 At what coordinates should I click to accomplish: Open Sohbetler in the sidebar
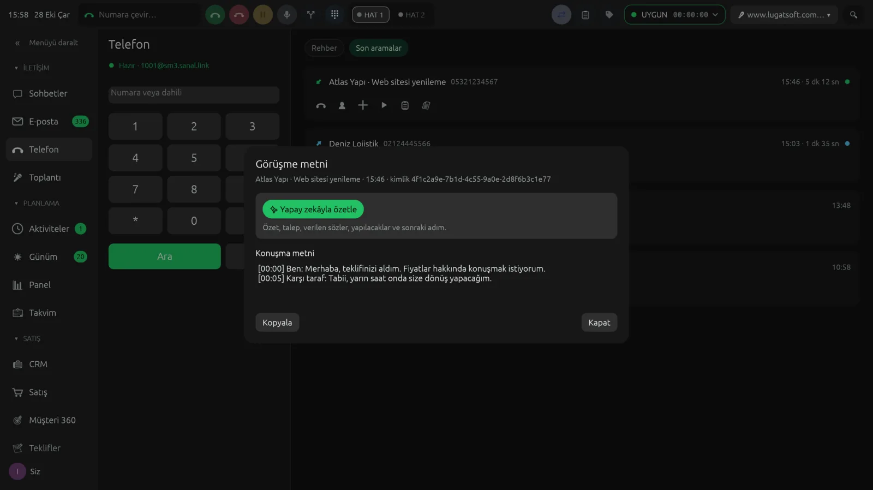[49, 93]
